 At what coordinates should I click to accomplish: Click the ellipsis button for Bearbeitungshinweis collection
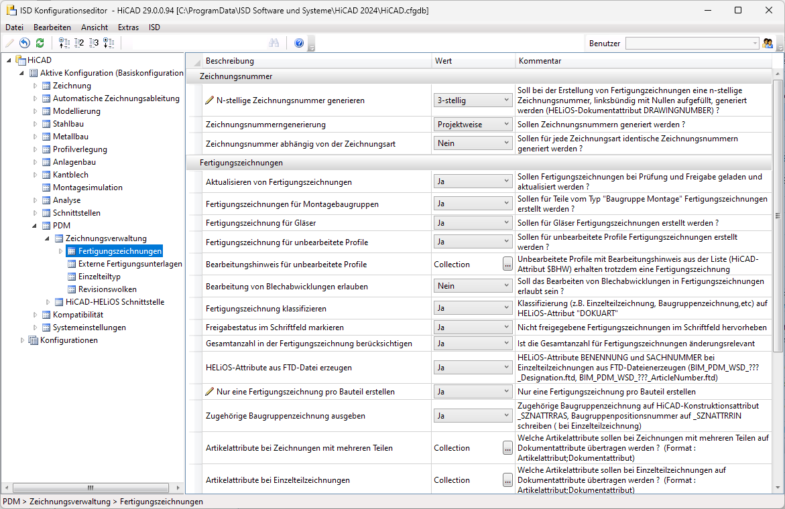[x=507, y=265]
